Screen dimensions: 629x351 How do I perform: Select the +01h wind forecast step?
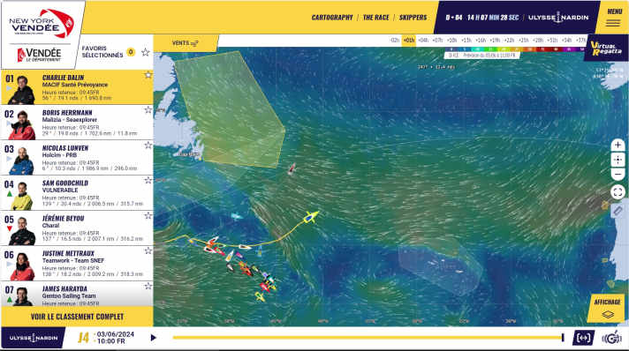coord(409,40)
